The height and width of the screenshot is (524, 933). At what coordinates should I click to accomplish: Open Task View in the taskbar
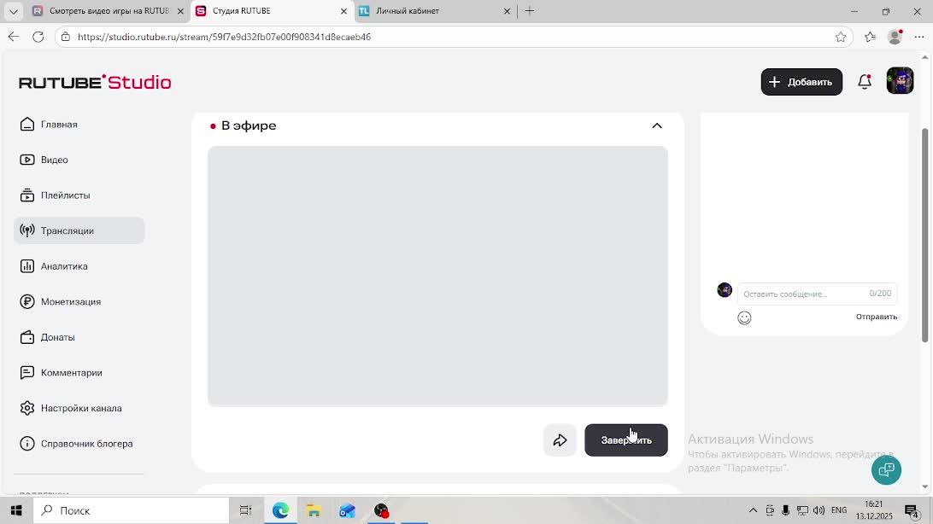(x=245, y=510)
